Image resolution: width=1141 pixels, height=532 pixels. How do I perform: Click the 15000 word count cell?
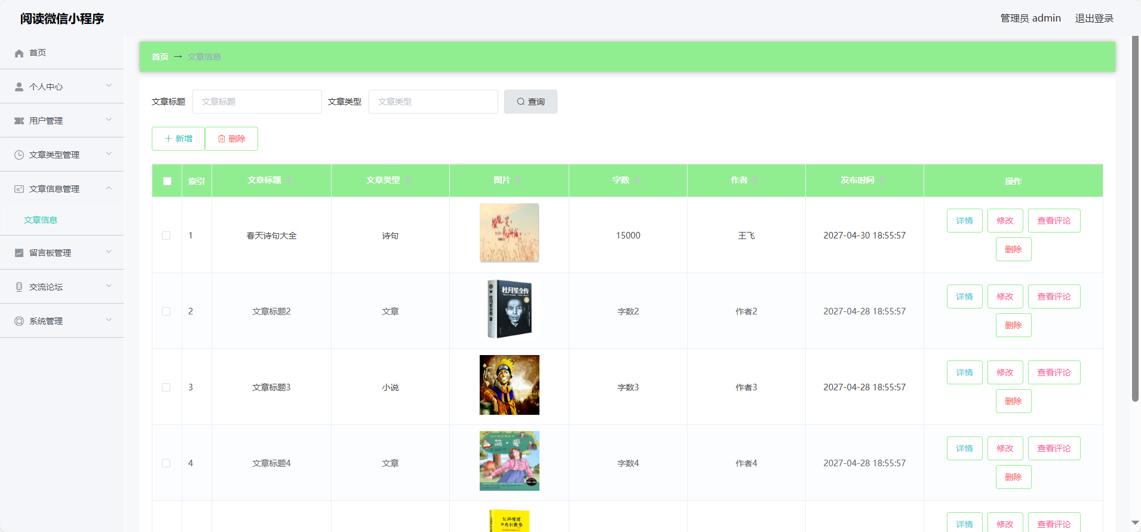tap(628, 236)
